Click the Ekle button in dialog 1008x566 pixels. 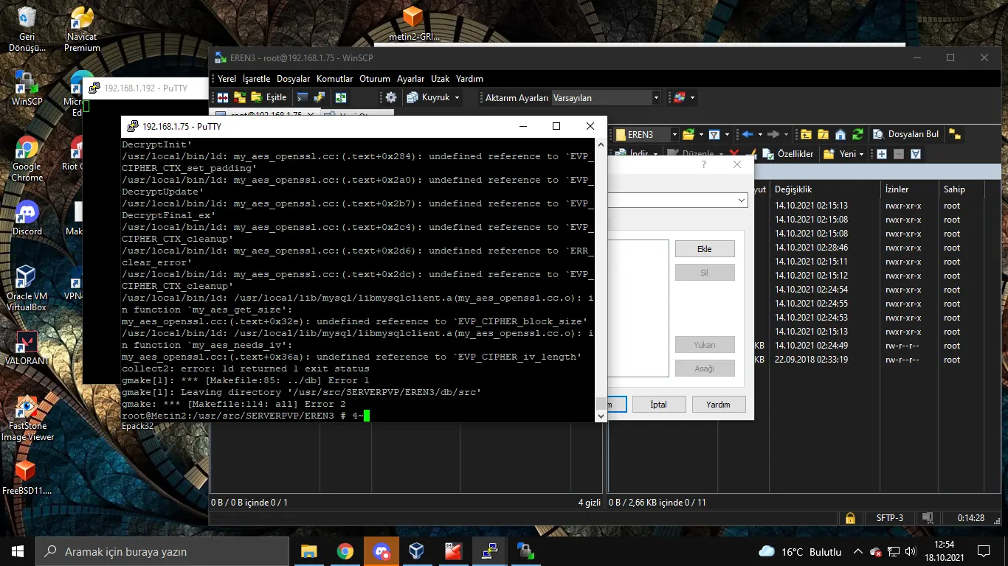click(704, 249)
